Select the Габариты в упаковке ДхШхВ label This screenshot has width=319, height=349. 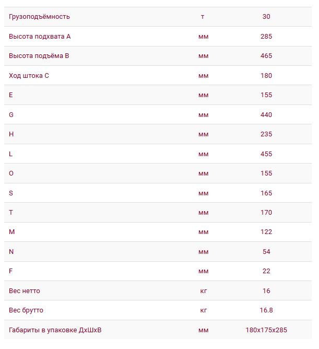(x=55, y=330)
